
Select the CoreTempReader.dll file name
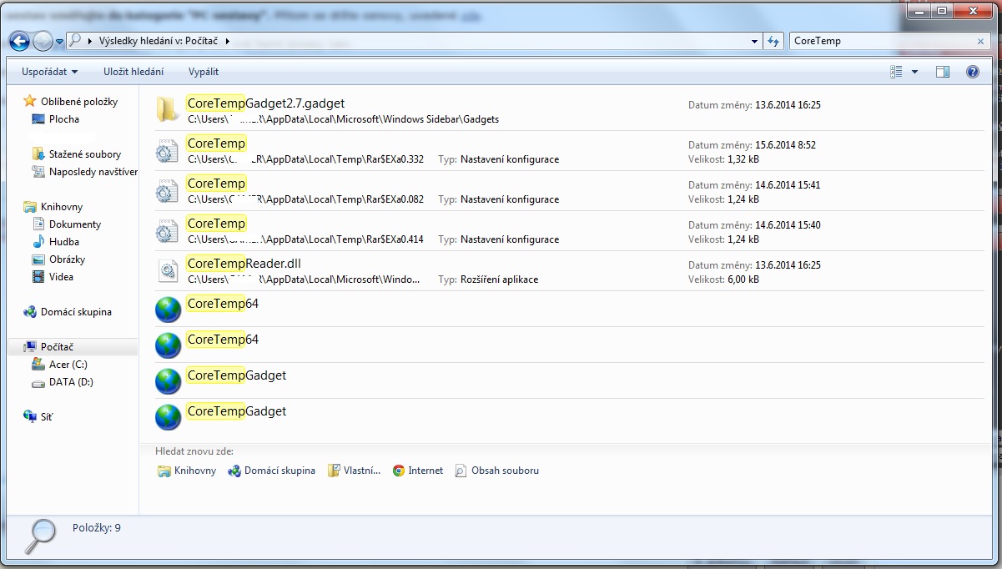244,263
